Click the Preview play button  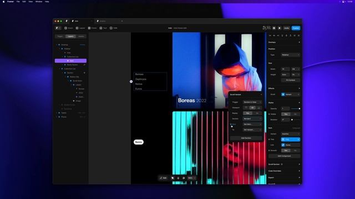click(x=280, y=28)
